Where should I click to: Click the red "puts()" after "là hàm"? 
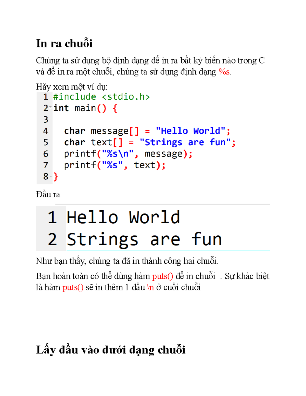tap(73, 287)
